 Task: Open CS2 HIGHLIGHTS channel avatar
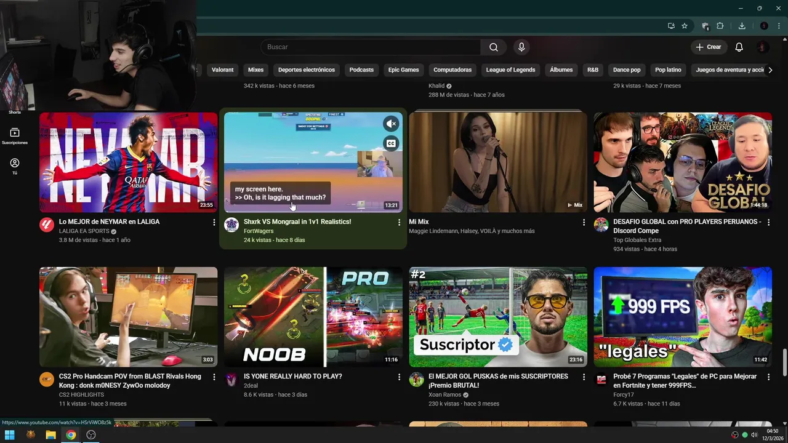point(47,379)
